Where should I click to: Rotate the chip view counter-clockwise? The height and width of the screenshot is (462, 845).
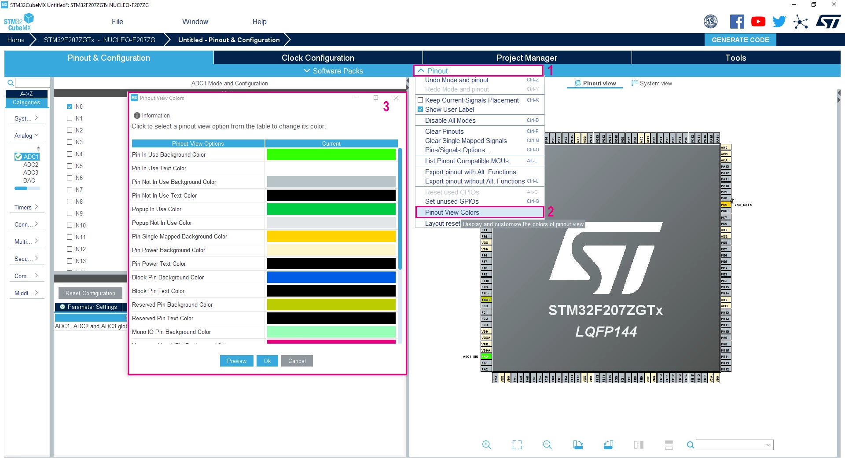(x=608, y=445)
